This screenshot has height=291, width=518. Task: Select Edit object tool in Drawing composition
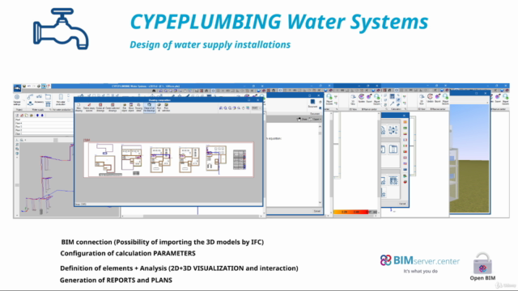125,108
